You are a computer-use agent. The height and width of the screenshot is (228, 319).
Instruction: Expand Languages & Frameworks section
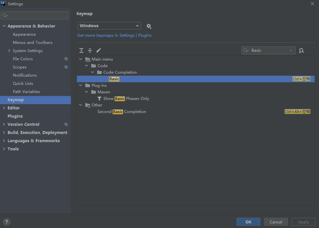pyautogui.click(x=4, y=141)
